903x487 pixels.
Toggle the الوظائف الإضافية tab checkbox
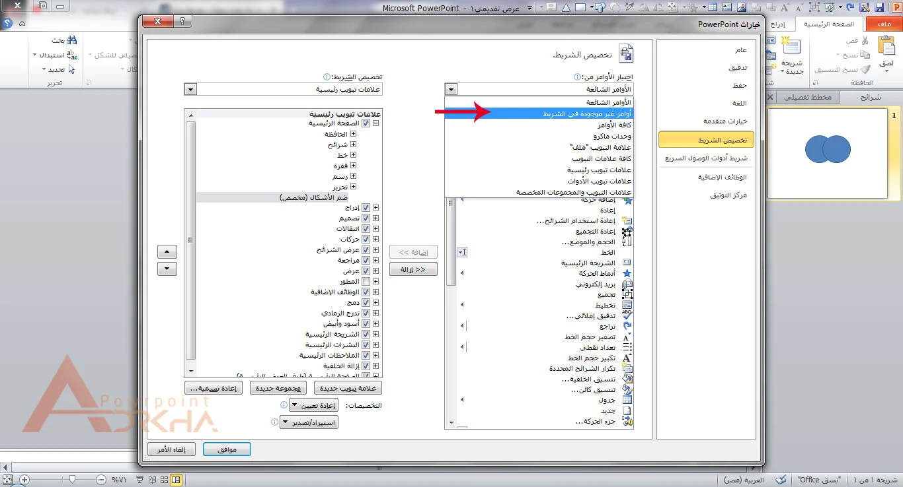(x=366, y=292)
